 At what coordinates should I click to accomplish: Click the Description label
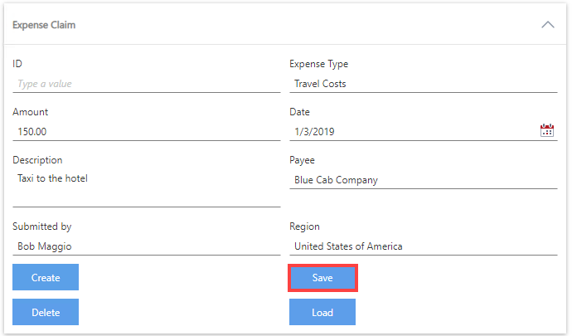(37, 160)
